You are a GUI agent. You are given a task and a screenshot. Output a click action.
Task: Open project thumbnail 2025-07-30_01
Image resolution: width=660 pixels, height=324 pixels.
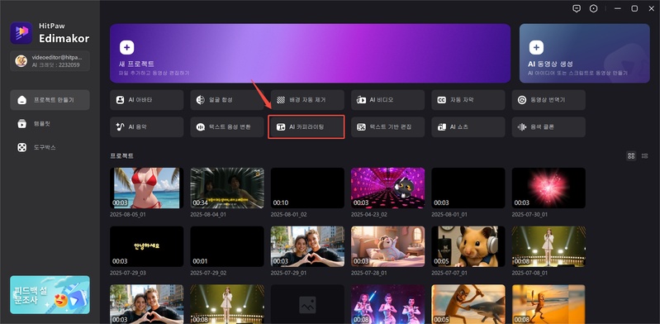point(548,188)
